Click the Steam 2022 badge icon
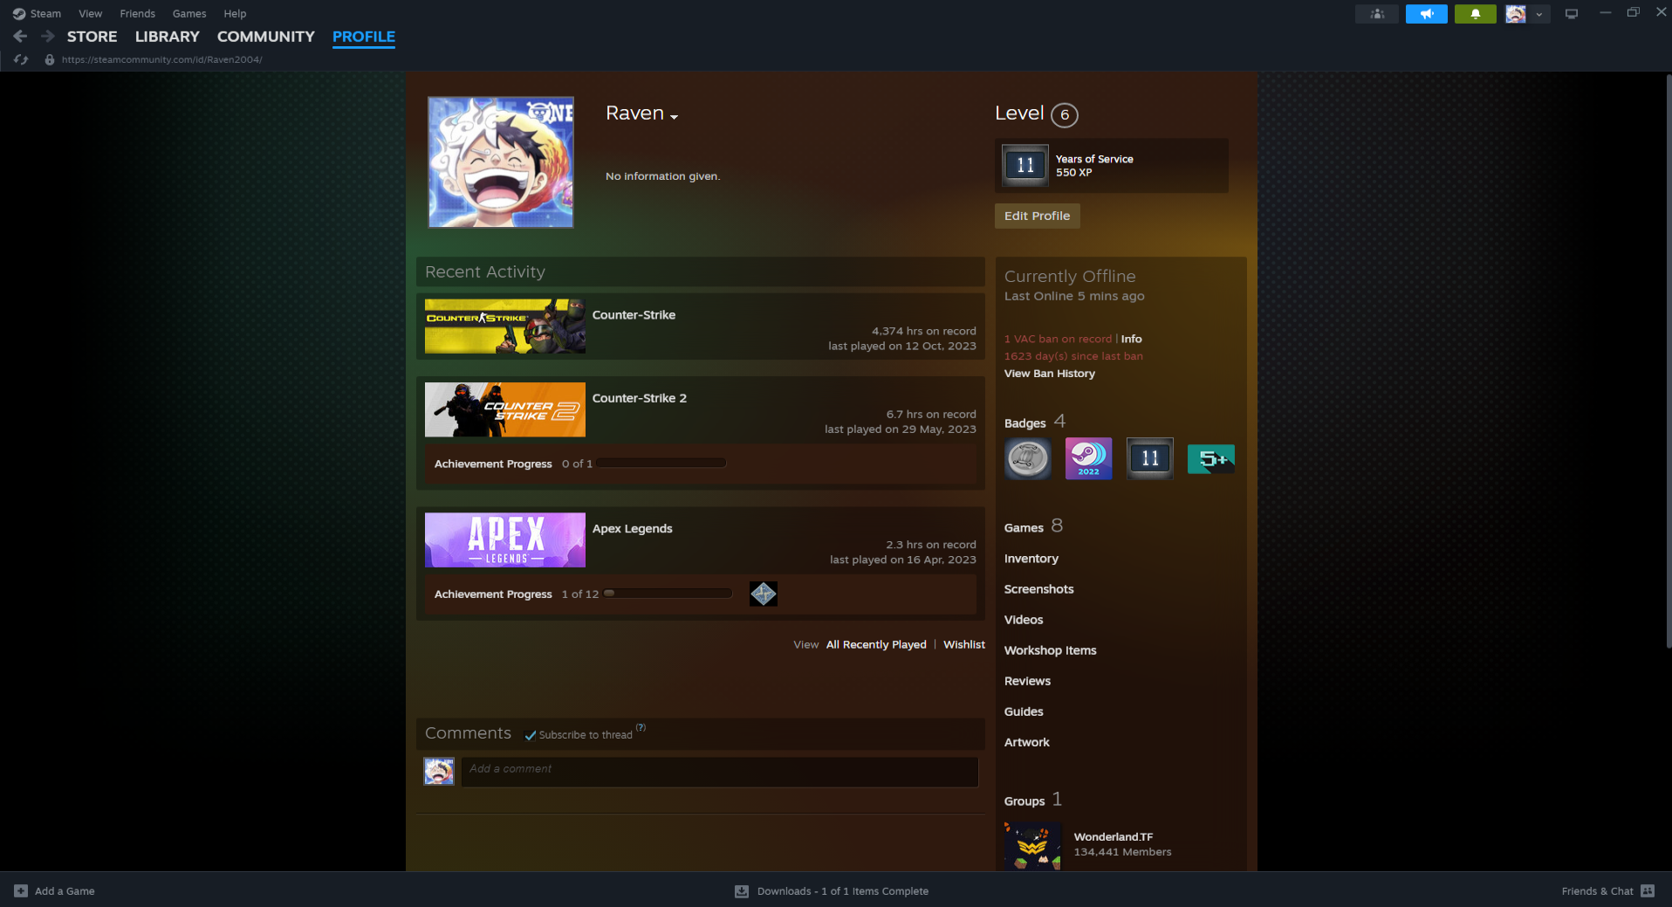Image resolution: width=1672 pixels, height=907 pixels. coord(1088,458)
